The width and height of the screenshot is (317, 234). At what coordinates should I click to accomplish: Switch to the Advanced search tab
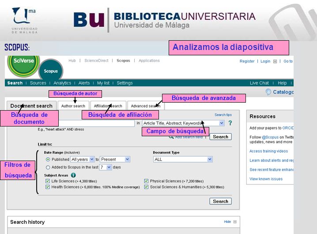146,106
